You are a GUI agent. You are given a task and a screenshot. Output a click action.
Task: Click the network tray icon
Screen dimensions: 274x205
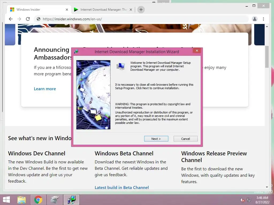point(249,200)
